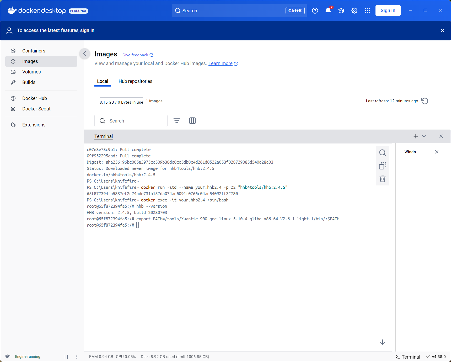Click the Images sidebar icon

click(13, 61)
